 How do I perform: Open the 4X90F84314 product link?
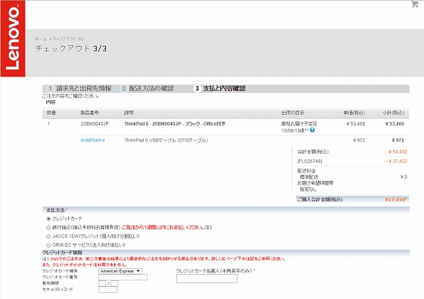click(x=92, y=140)
